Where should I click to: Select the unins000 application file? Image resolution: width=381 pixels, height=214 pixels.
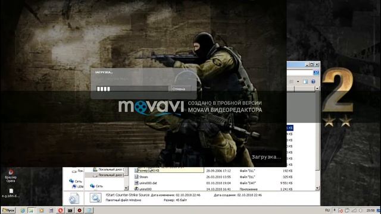click(143, 189)
